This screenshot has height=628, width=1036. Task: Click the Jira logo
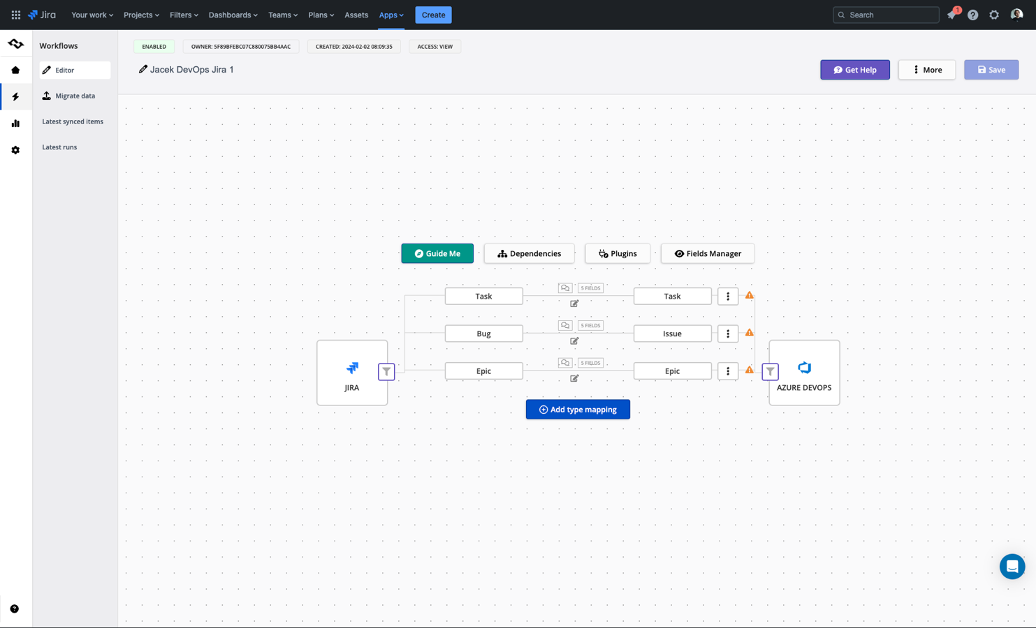point(42,15)
